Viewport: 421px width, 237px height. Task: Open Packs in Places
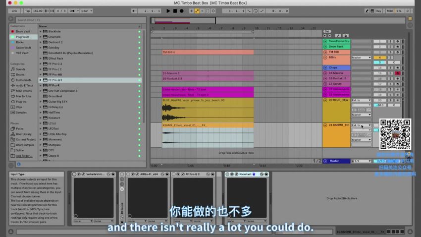pos(20,128)
